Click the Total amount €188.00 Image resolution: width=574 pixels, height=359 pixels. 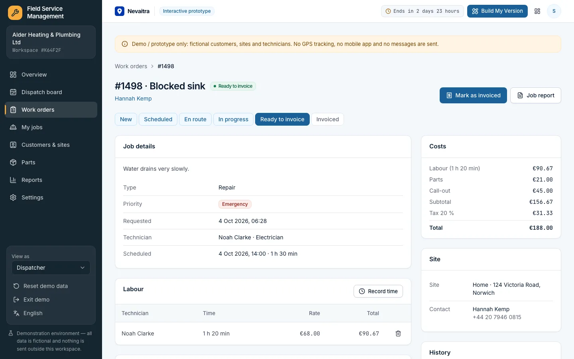point(541,228)
